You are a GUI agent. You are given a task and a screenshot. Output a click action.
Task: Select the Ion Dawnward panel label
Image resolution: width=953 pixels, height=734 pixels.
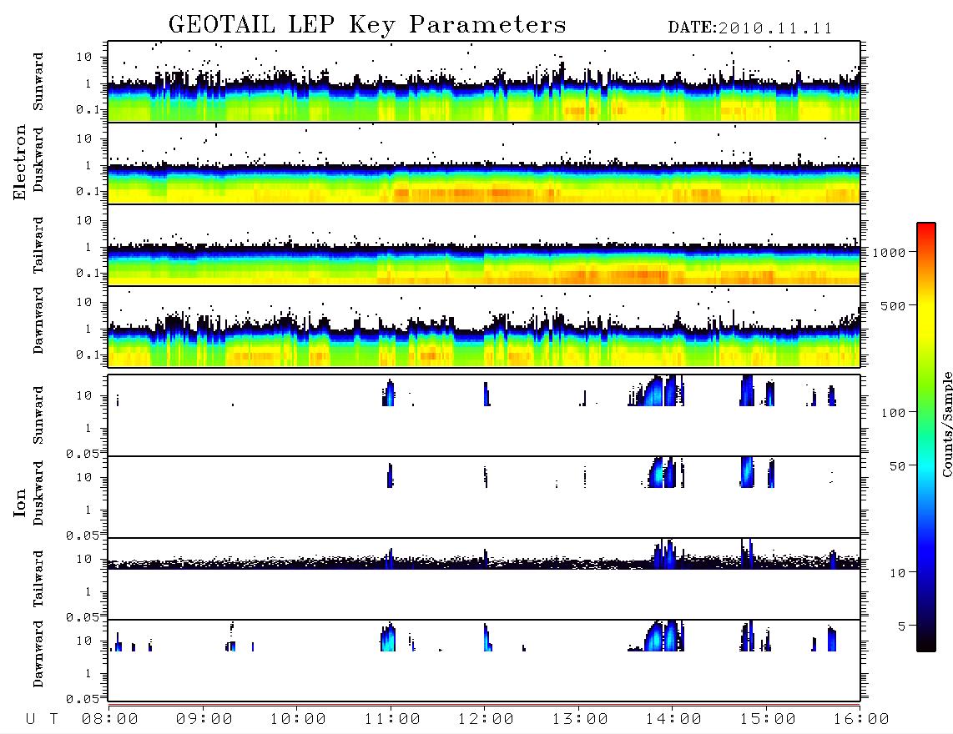38,654
